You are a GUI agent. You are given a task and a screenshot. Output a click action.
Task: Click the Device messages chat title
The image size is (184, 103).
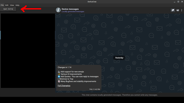[70, 9]
